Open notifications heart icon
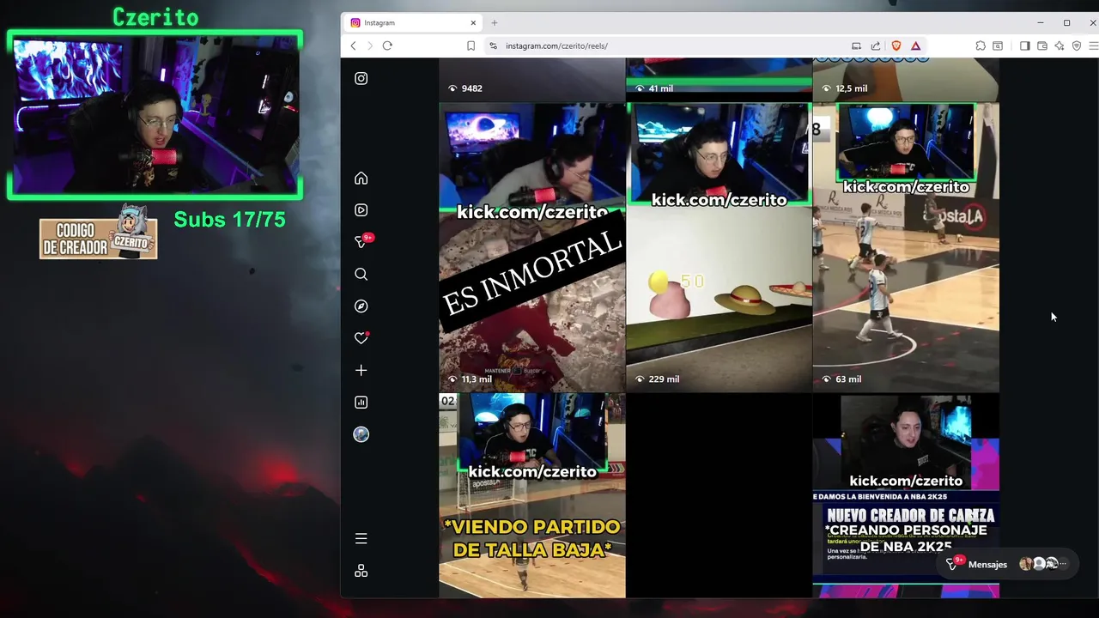The width and height of the screenshot is (1099, 618). [361, 338]
